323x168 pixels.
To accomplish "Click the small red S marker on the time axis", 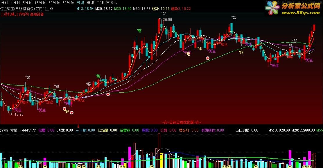I will [78, 126].
